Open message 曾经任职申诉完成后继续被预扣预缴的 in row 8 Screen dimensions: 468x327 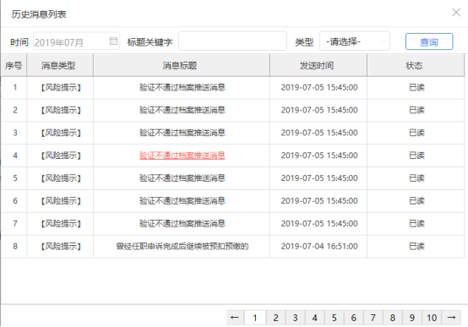182,246
